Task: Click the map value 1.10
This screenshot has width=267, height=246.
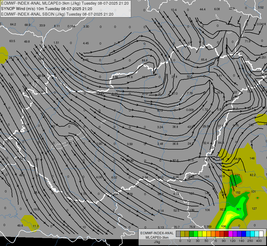Action: (83, 227)
